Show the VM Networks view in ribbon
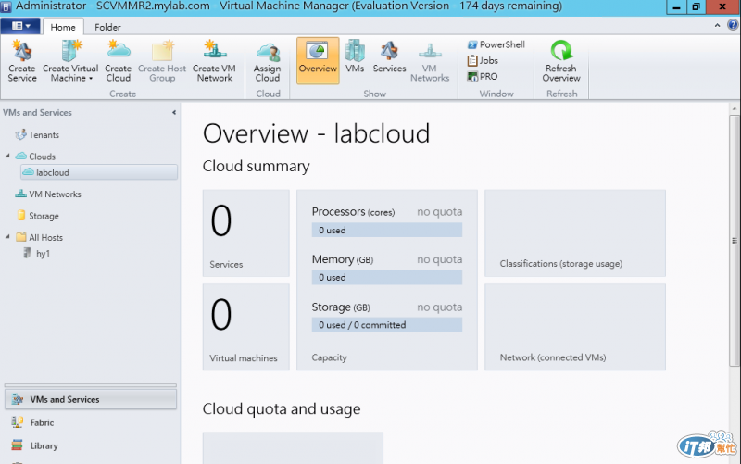 (x=430, y=61)
